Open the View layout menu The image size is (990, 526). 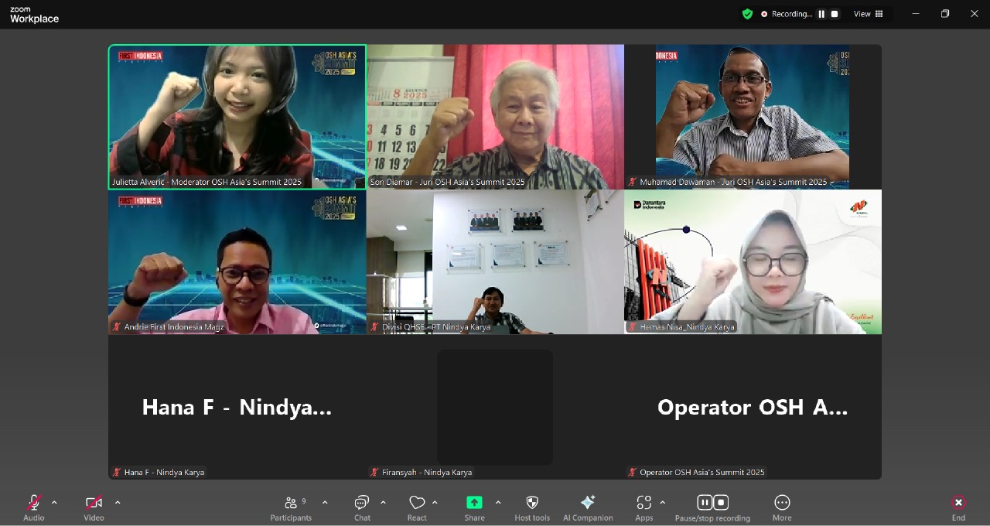(x=868, y=14)
